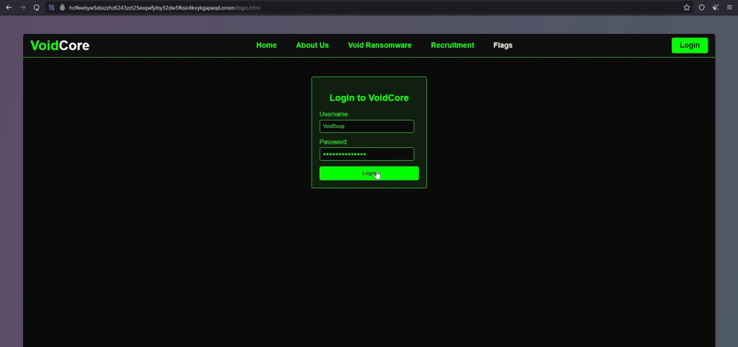Bookmark this page with the star icon

[687, 7]
